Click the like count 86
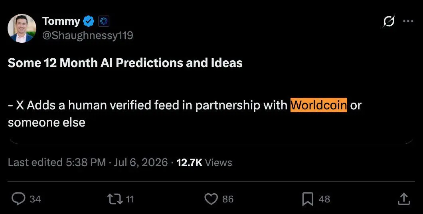This screenshot has height=214, width=423. 228,199
